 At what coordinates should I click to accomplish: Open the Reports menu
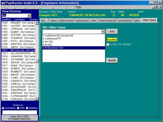tap(44, 7)
